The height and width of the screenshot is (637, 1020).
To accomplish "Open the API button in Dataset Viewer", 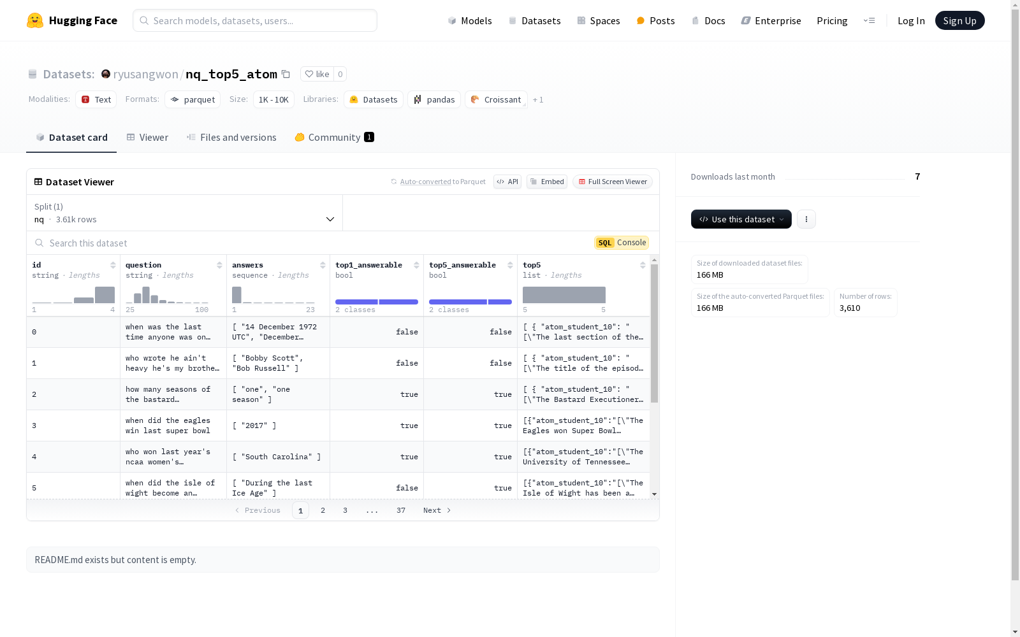I will tap(507, 182).
